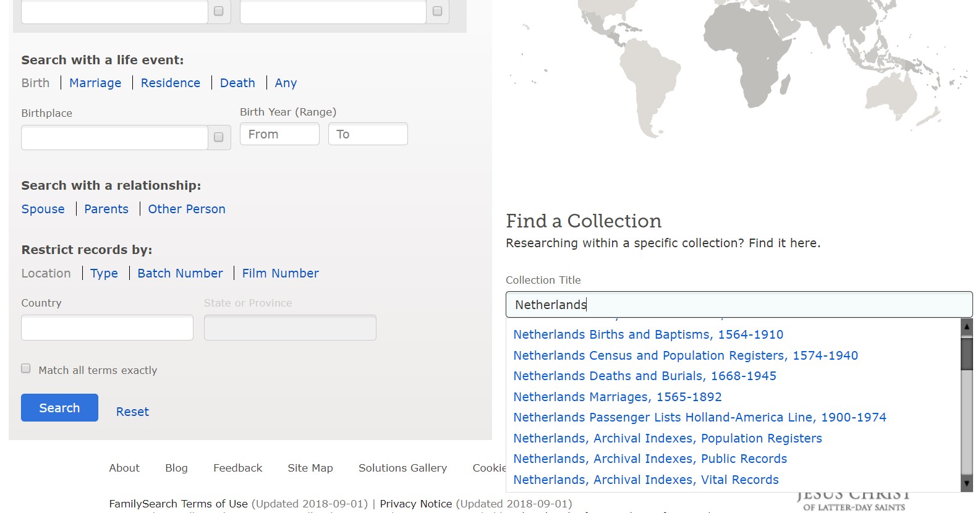Click the blue Search button
The height and width of the screenshot is (513, 978).
point(59,408)
